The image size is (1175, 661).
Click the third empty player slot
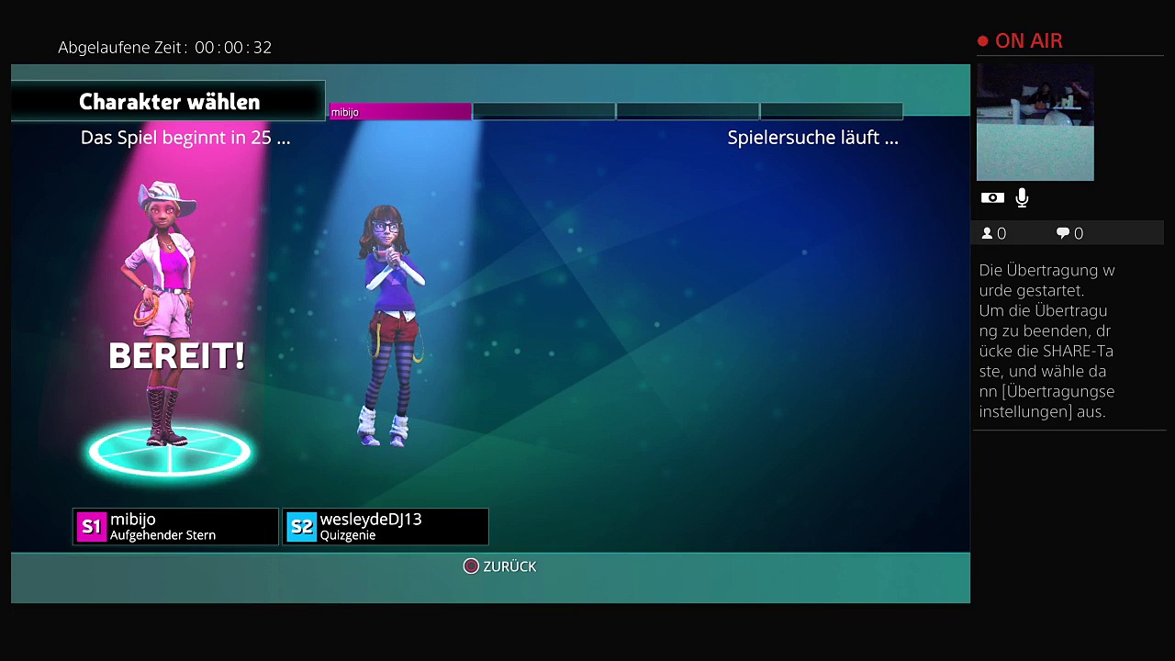(688, 112)
